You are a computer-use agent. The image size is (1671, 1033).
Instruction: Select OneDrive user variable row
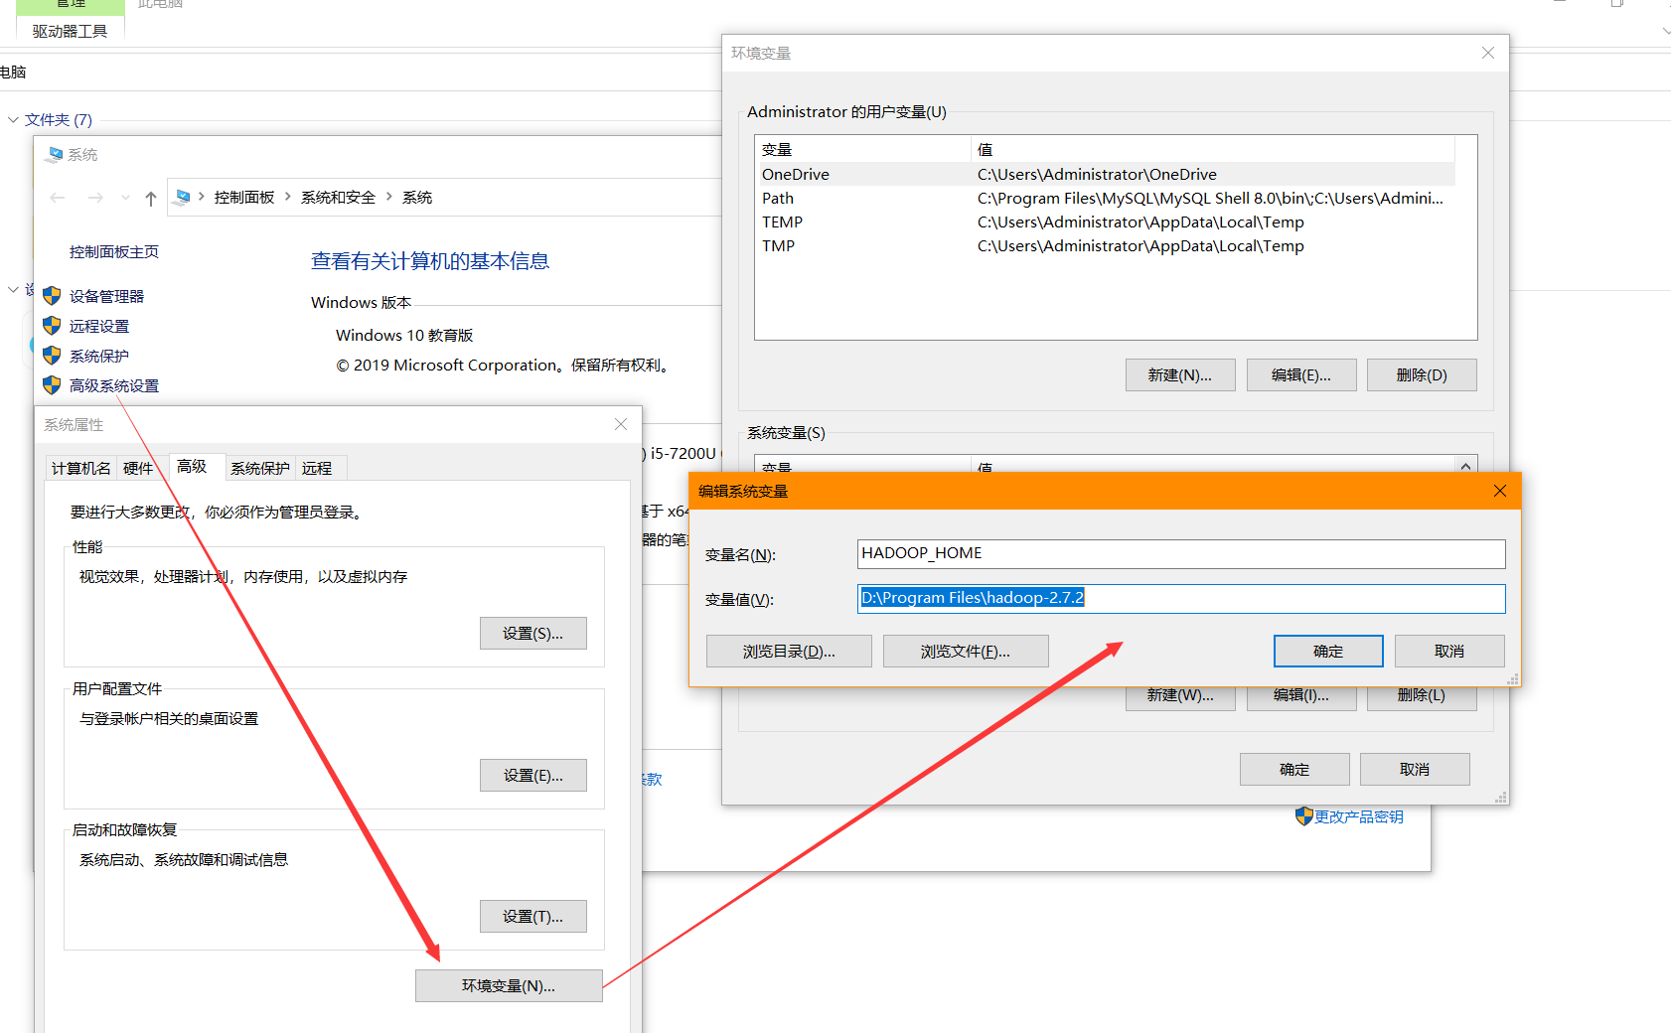point(1105,175)
